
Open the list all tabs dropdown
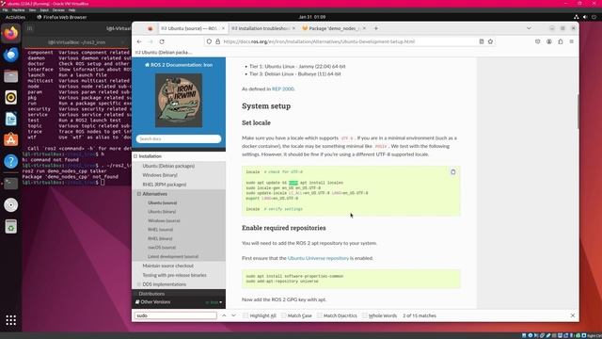(529, 28)
